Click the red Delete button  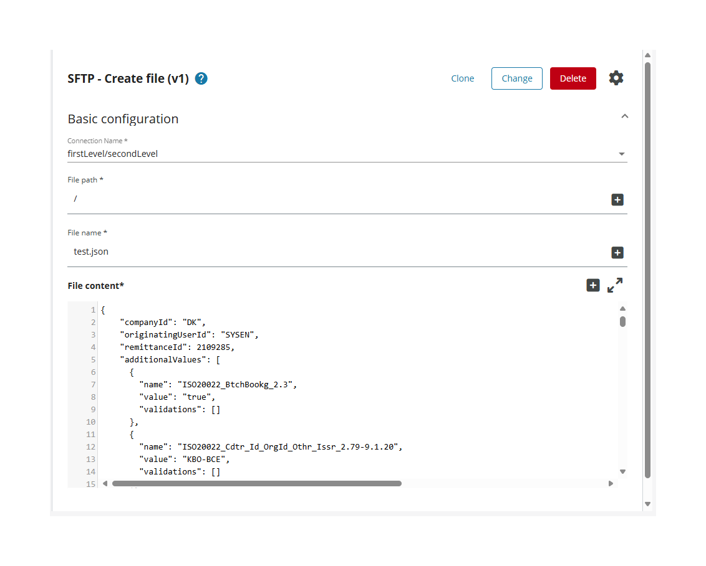[573, 78]
